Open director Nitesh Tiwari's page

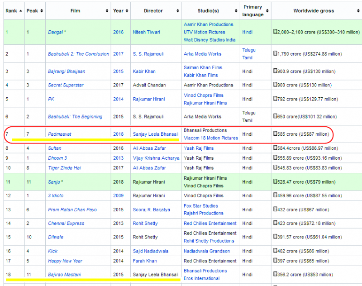click(146, 32)
